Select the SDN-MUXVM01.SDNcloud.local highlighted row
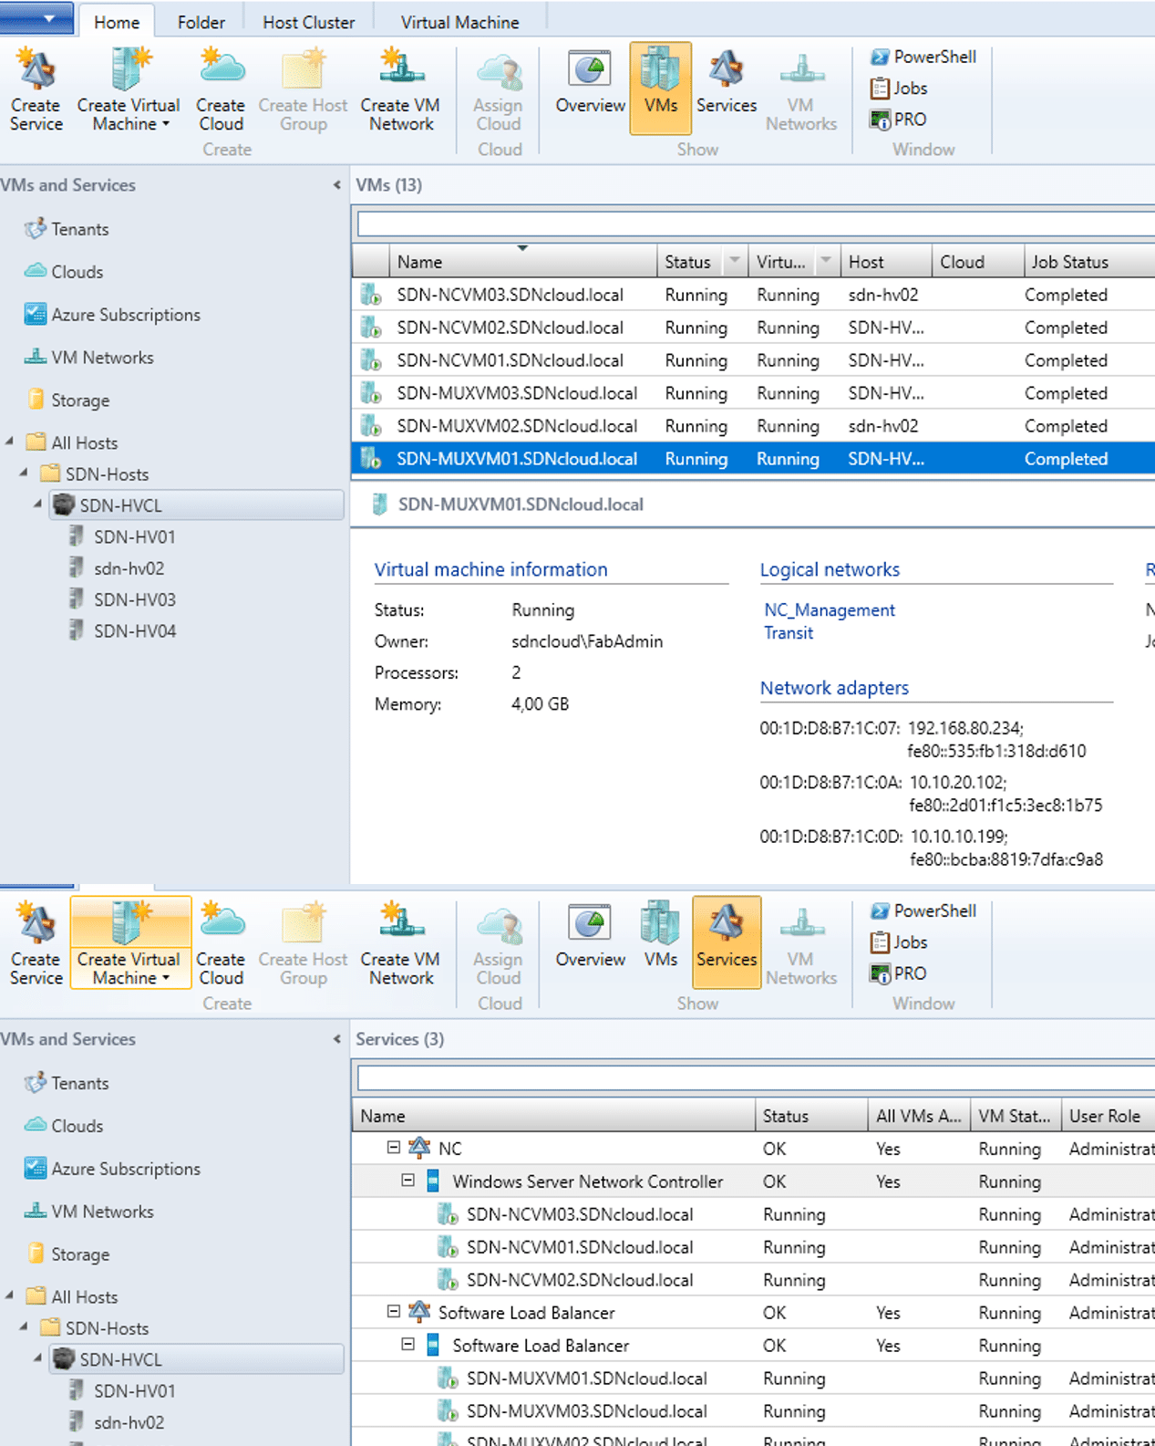 [753, 459]
